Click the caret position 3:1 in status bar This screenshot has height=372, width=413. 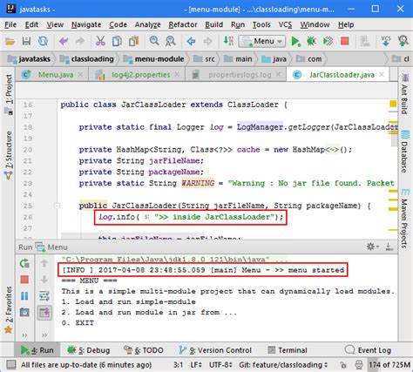coord(178,365)
